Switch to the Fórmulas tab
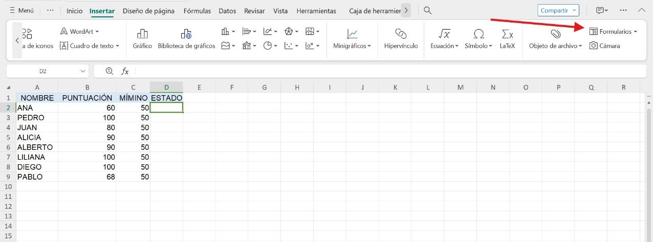 click(197, 11)
